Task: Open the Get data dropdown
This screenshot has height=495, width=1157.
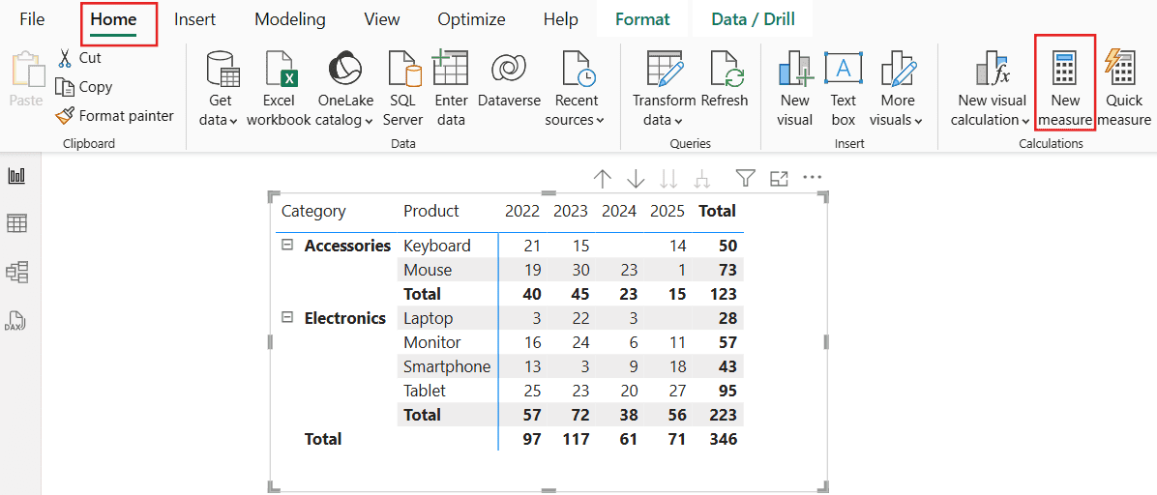Action: (x=220, y=89)
